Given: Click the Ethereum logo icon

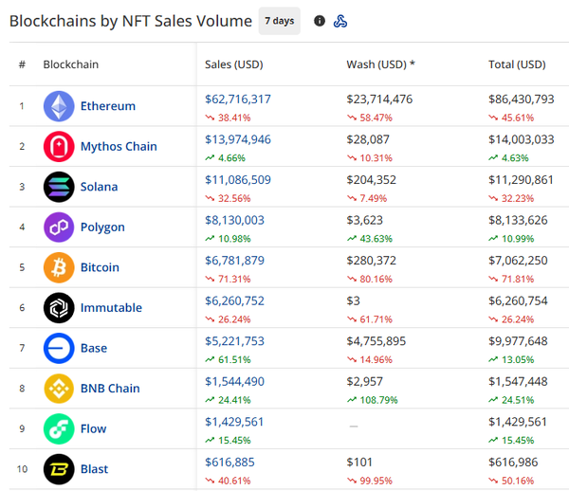Looking at the screenshot, I should [59, 106].
